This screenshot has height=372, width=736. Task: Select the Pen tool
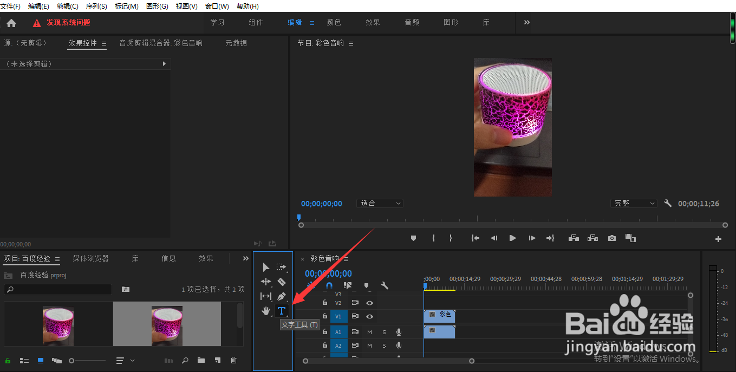pyautogui.click(x=281, y=296)
